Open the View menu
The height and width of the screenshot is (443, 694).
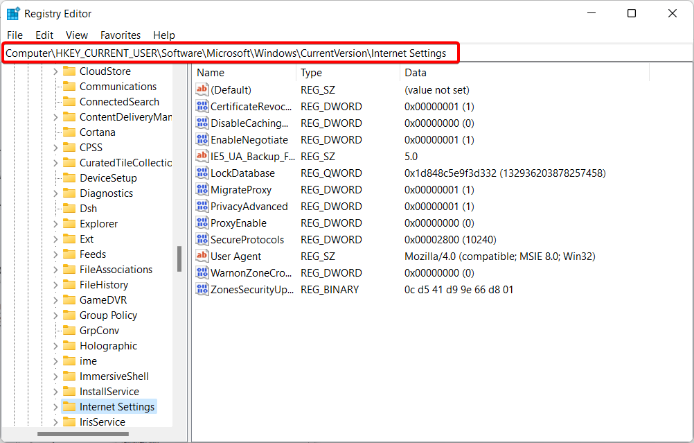[77, 35]
